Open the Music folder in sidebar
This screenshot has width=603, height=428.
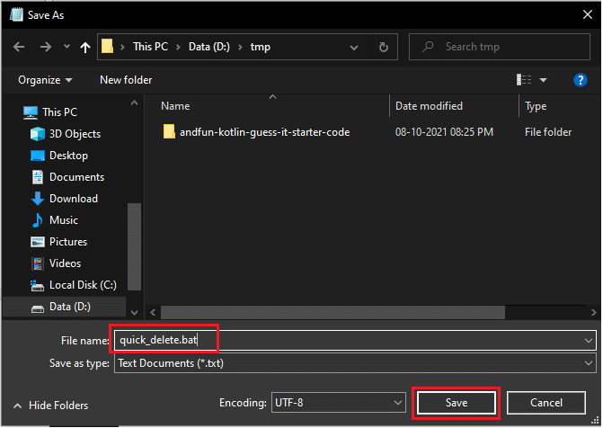(x=63, y=220)
